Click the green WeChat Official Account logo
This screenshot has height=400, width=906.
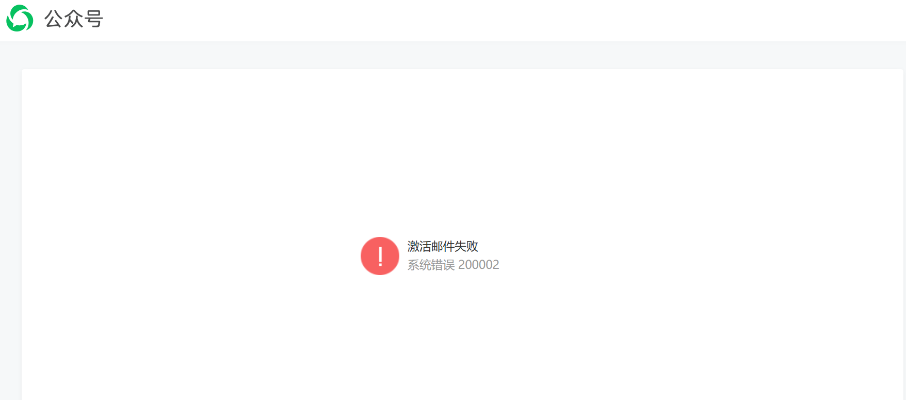[20, 19]
